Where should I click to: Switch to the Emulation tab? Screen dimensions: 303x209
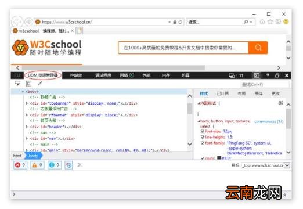click(x=185, y=75)
